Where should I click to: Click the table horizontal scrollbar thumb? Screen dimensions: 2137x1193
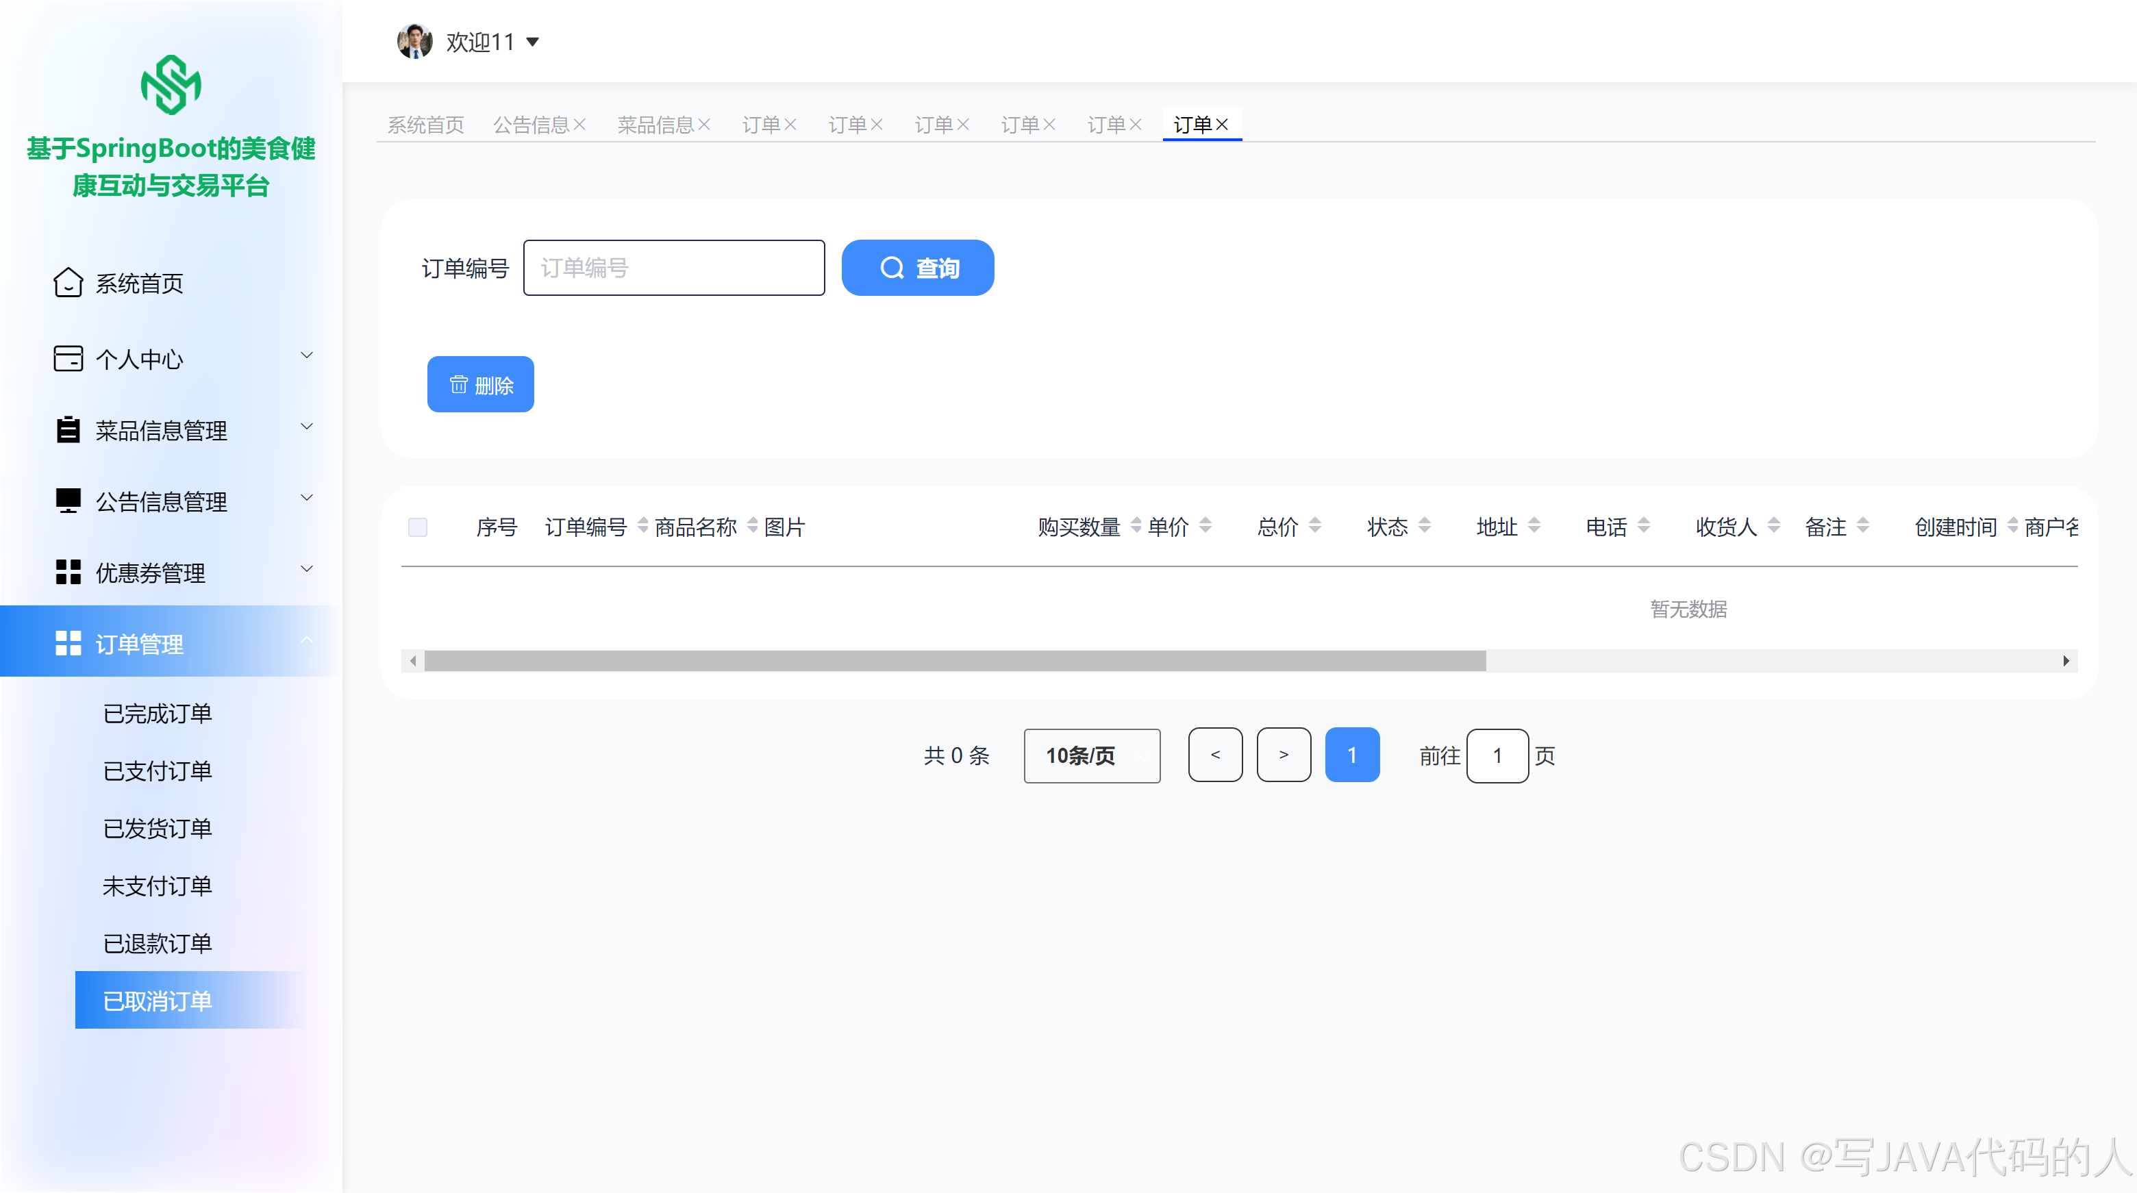pyautogui.click(x=955, y=661)
